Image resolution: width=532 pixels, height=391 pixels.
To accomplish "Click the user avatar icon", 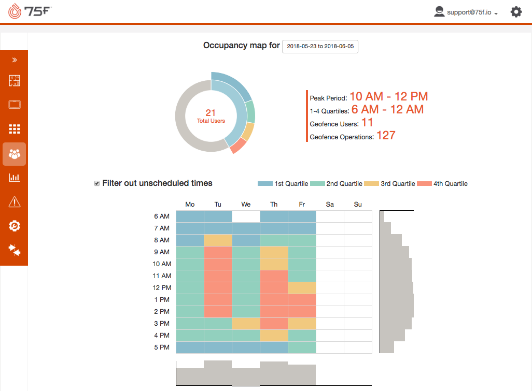I will click(439, 11).
